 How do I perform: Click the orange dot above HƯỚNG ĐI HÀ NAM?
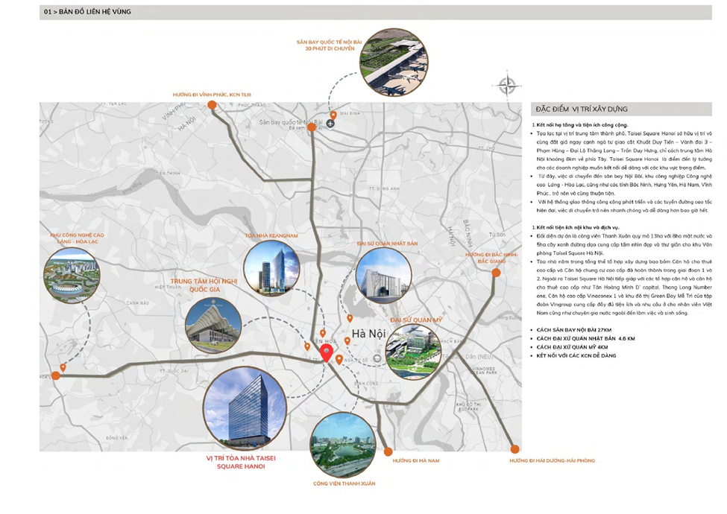click(x=388, y=451)
